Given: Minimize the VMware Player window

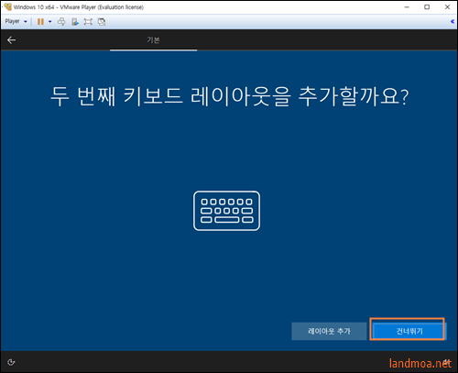Looking at the screenshot, I should [x=407, y=7].
